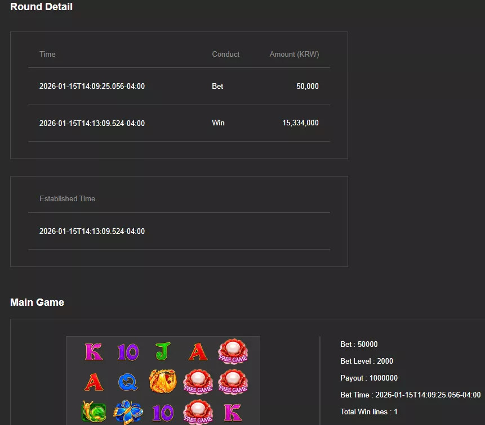Click the middle-row Free Game pearl in the last reel
This screenshot has height=425, width=485.
click(x=233, y=382)
